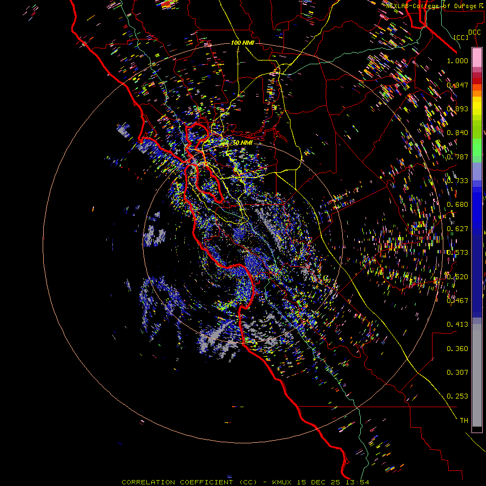Click the 0.573 legend value
This screenshot has height=486, width=486.
[457, 253]
